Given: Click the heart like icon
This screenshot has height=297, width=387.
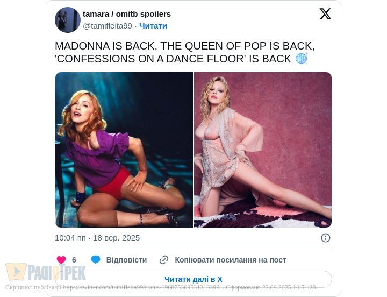Looking at the screenshot, I should [x=61, y=260].
